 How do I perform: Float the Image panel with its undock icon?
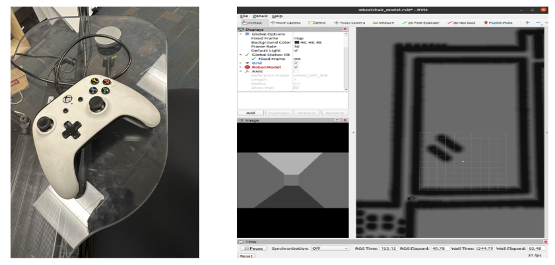(337, 120)
